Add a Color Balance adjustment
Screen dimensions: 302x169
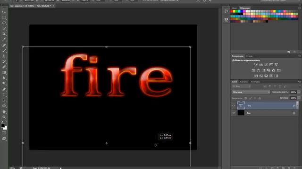(259, 70)
